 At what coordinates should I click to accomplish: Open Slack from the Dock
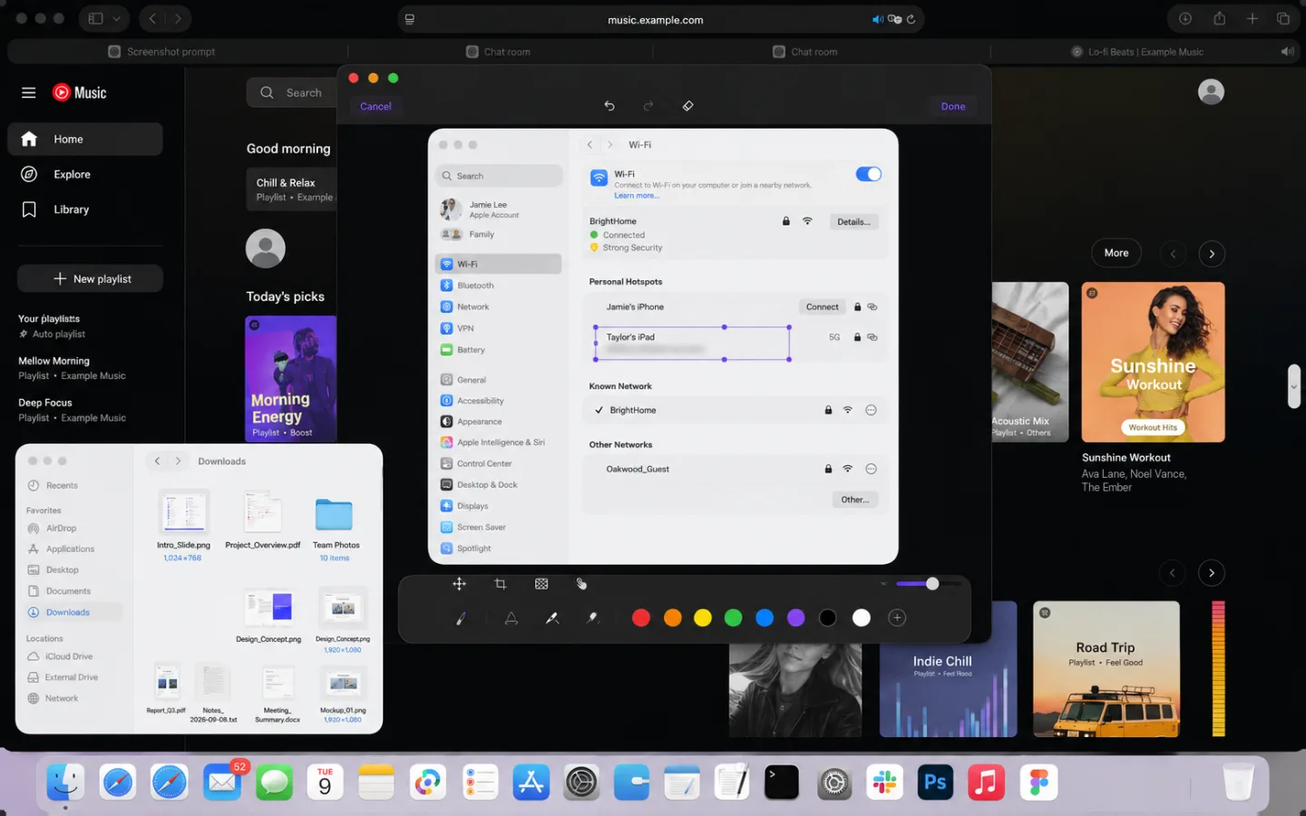884,782
